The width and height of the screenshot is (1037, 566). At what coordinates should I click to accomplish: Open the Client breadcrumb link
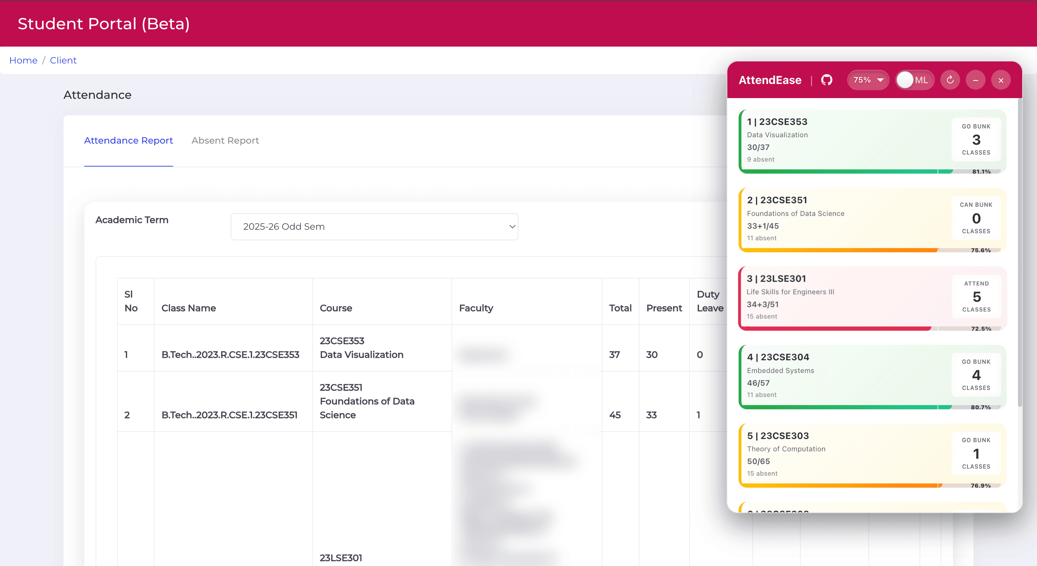tap(63, 60)
